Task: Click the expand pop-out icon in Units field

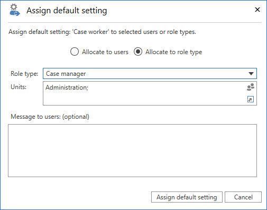Action: [x=251, y=99]
